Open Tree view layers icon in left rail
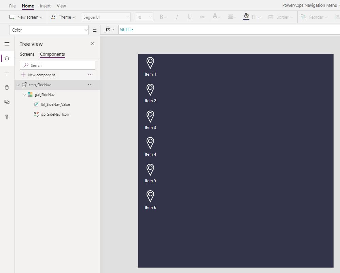The height and width of the screenshot is (273, 340). [7, 58]
